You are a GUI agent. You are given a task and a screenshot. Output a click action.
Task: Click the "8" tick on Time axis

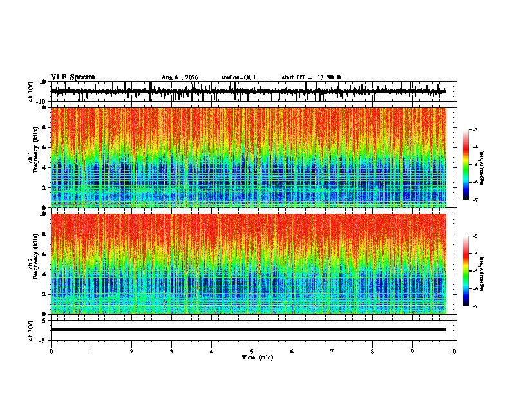tap(372, 352)
